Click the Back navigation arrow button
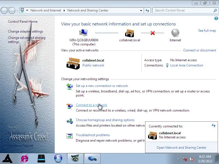The width and height of the screenshot is (219, 164). (4, 10)
